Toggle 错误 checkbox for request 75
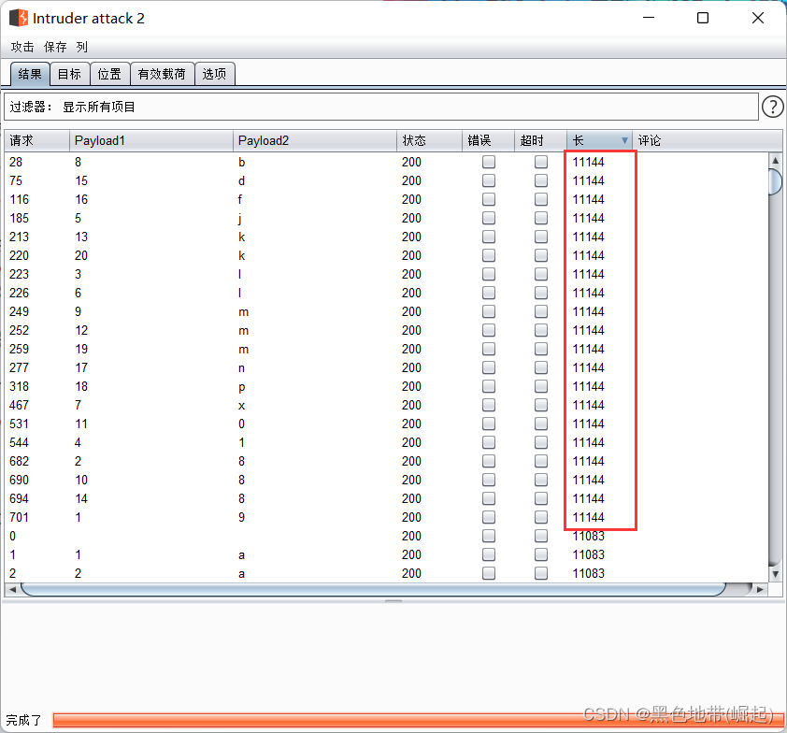The width and height of the screenshot is (787, 733). [x=488, y=180]
